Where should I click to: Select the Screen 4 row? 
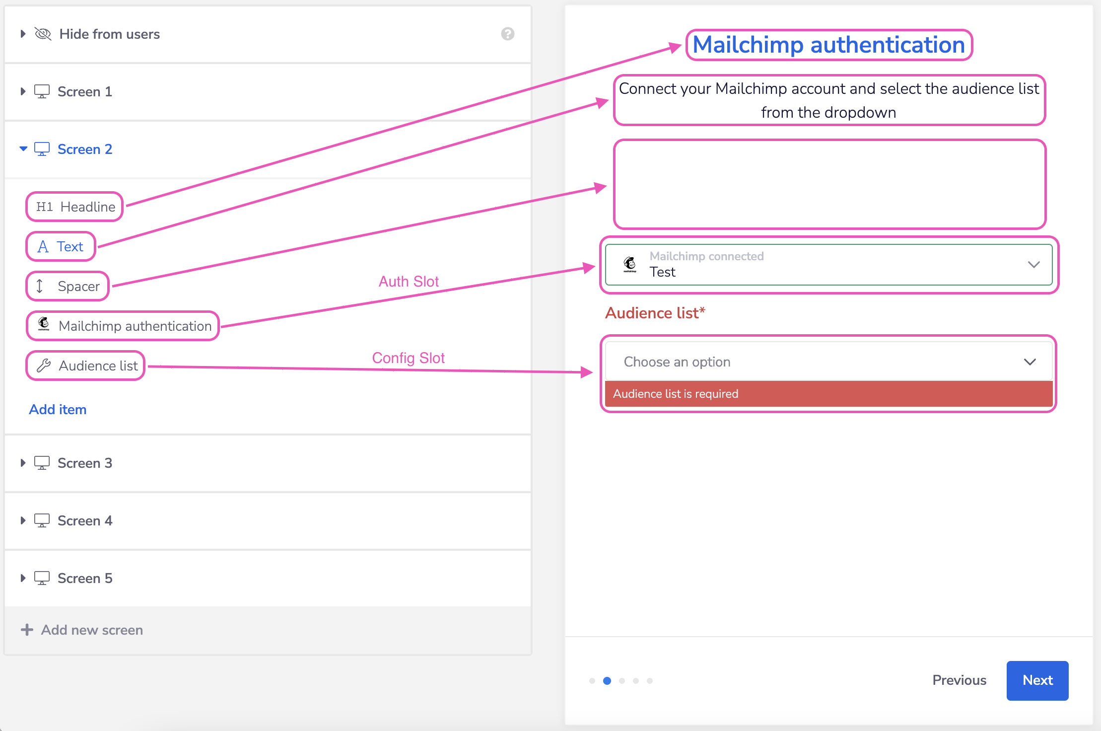(85, 520)
